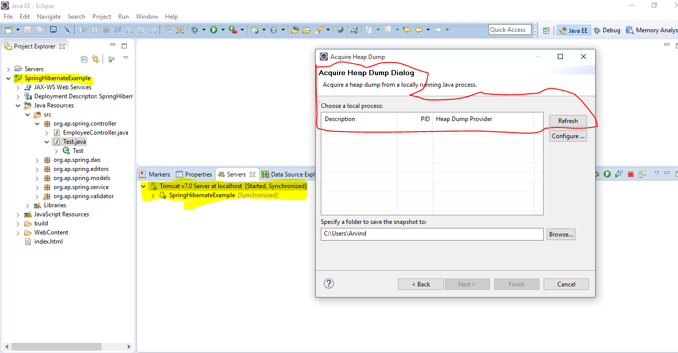The height and width of the screenshot is (353, 678).
Task: Click the Refresh button in dialog
Action: click(x=568, y=121)
